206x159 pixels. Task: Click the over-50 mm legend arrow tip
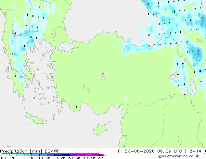tap(103, 155)
